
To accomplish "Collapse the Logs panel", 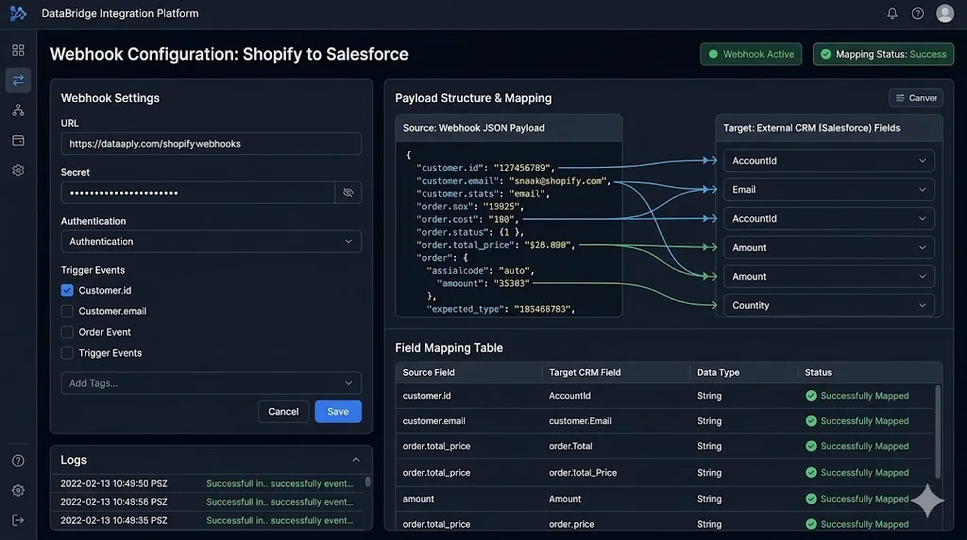I will tap(356, 460).
